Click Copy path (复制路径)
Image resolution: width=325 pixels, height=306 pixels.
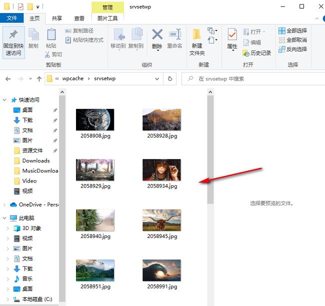[79, 31]
